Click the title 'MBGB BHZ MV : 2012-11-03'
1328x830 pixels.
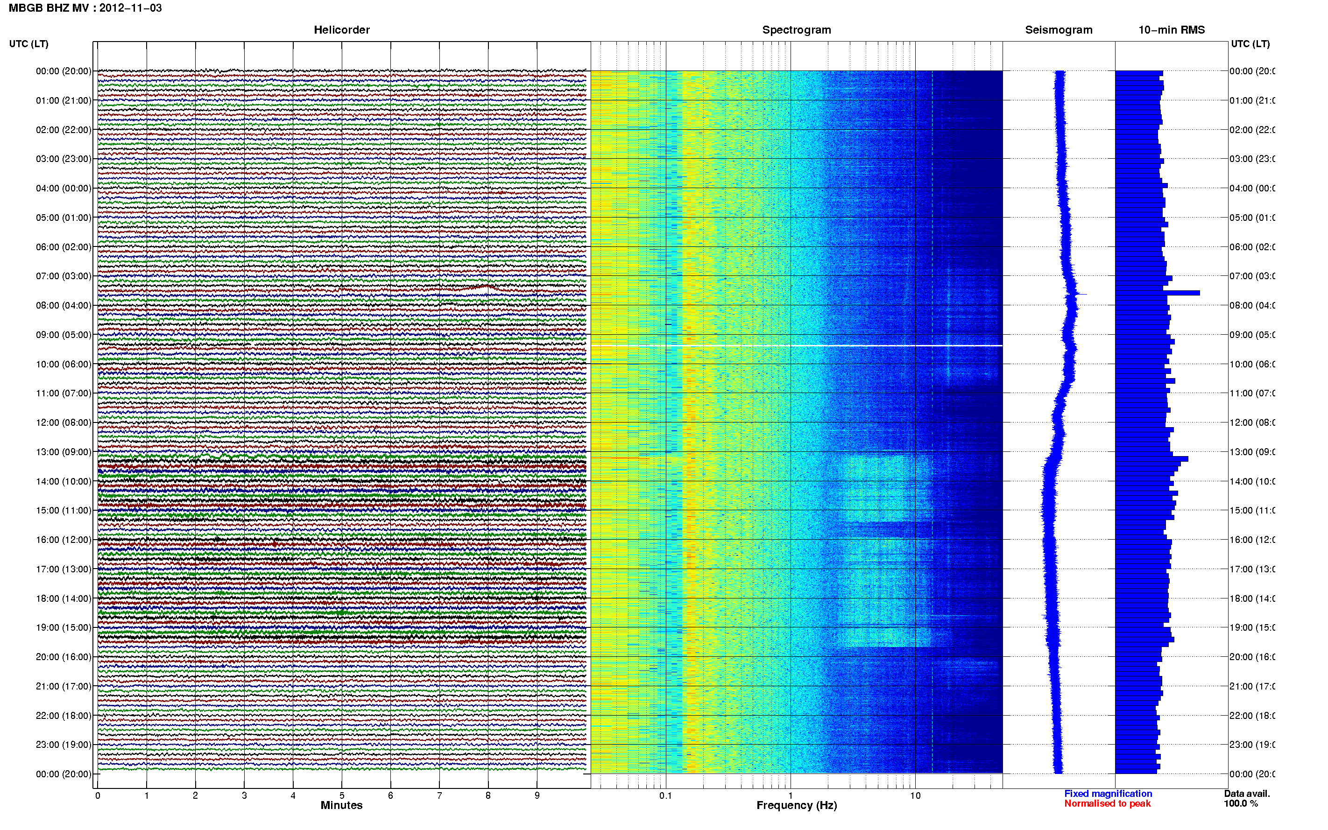tap(85, 8)
